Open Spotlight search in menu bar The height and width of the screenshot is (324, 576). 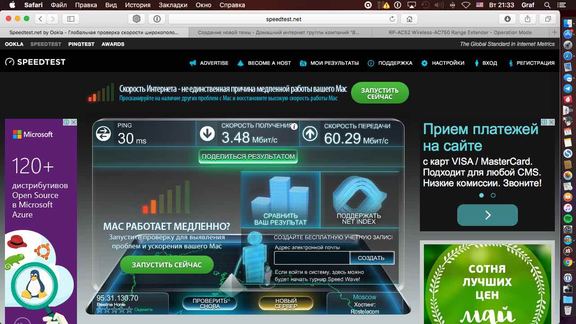pos(547,5)
